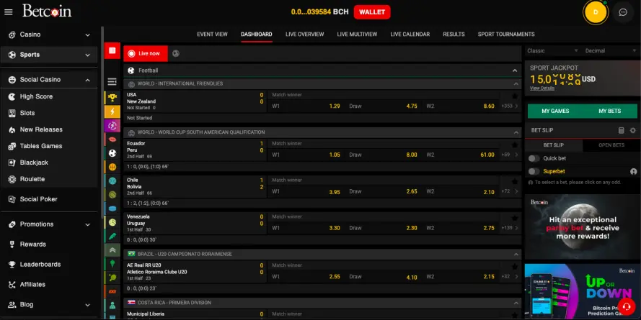Switch to the Event View tab
This screenshot has width=641, height=320.
pos(212,35)
